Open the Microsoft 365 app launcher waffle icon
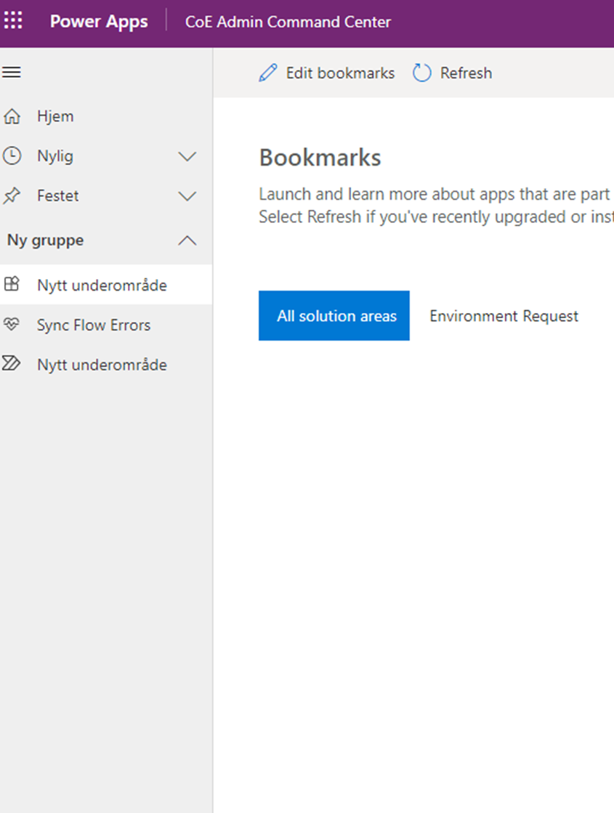This screenshot has width=614, height=813. point(13,21)
